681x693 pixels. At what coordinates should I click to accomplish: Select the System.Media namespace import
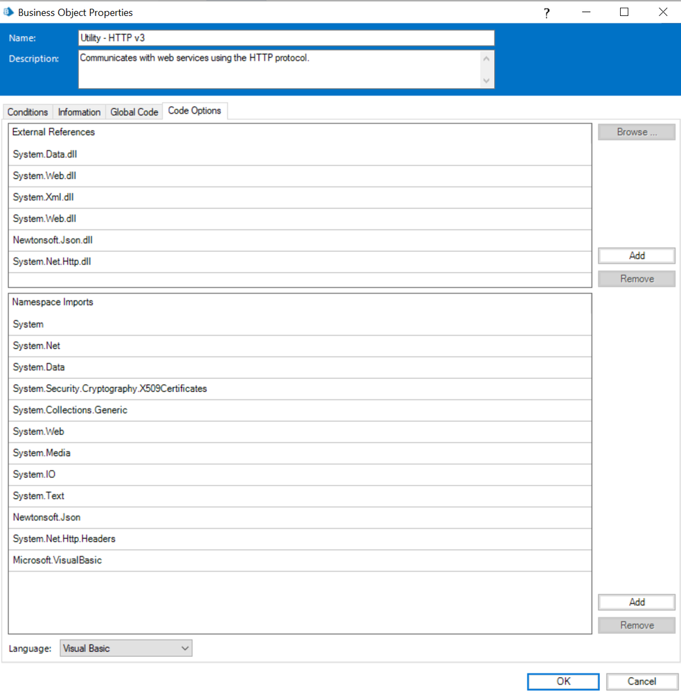300,453
